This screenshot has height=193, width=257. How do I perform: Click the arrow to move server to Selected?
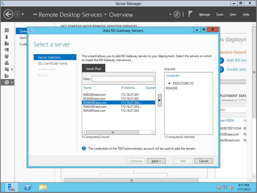coord(160,100)
